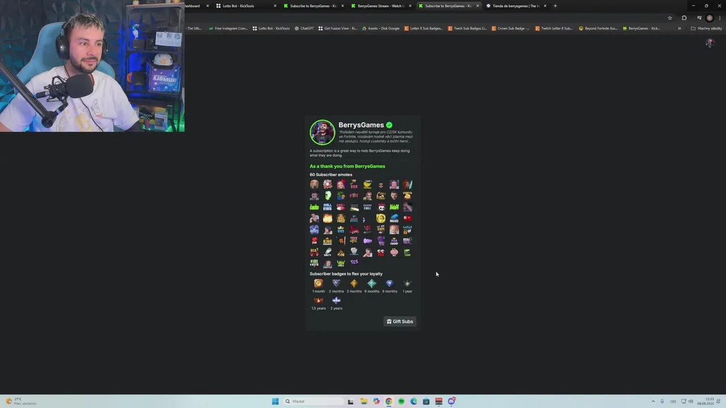This screenshot has height=408, width=726.
Task: Open the Letter B Sub Badges bookmark
Action: click(423, 28)
